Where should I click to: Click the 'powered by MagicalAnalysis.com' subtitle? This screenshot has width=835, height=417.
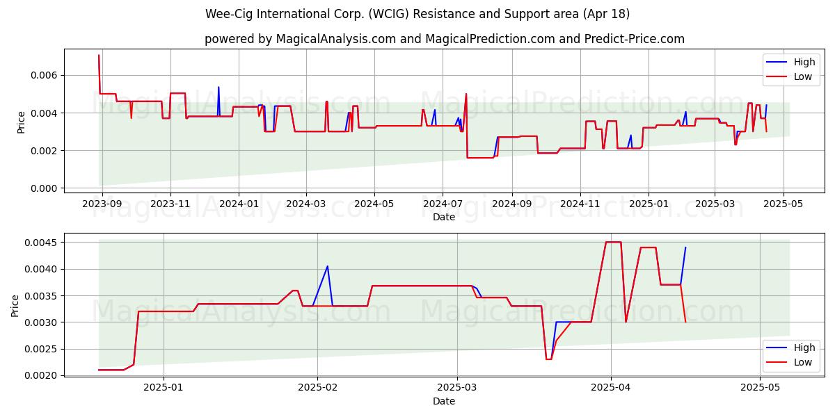(x=444, y=39)
